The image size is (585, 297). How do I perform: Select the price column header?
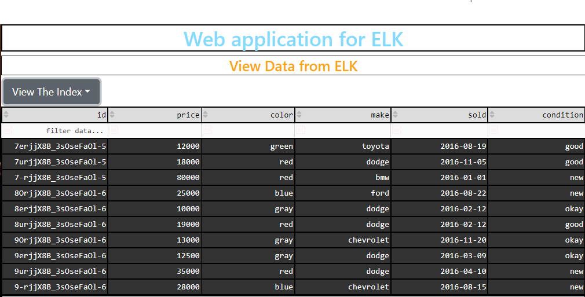coord(155,115)
